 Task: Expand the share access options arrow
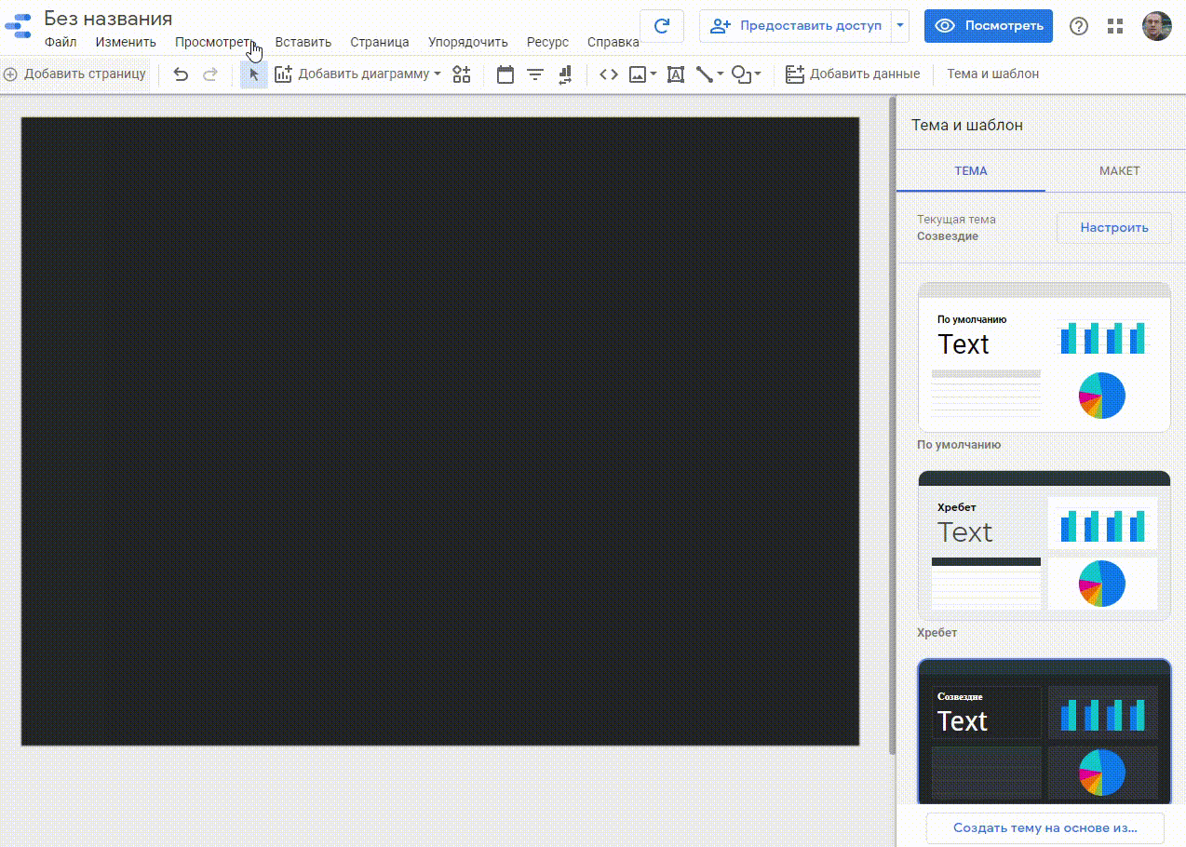900,26
